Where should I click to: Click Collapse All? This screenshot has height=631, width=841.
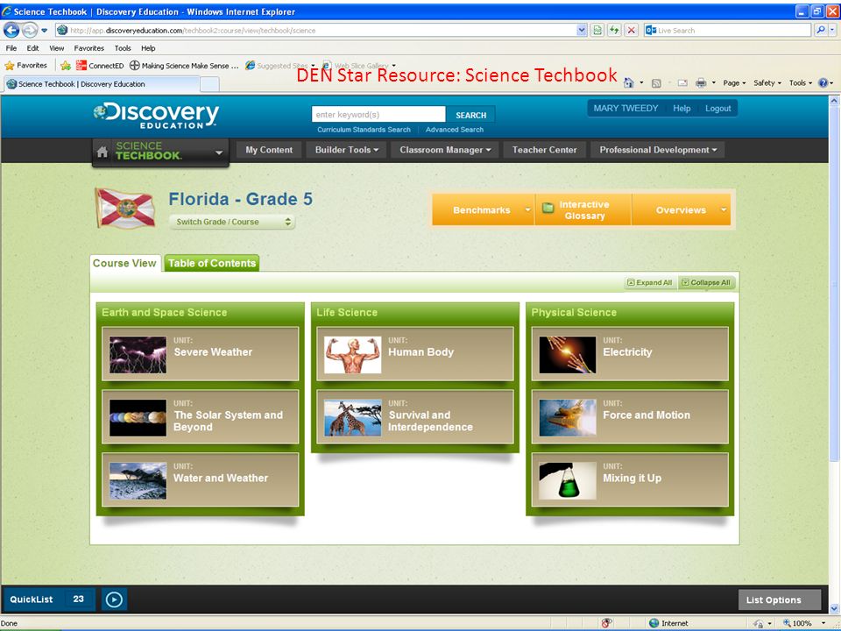point(706,283)
